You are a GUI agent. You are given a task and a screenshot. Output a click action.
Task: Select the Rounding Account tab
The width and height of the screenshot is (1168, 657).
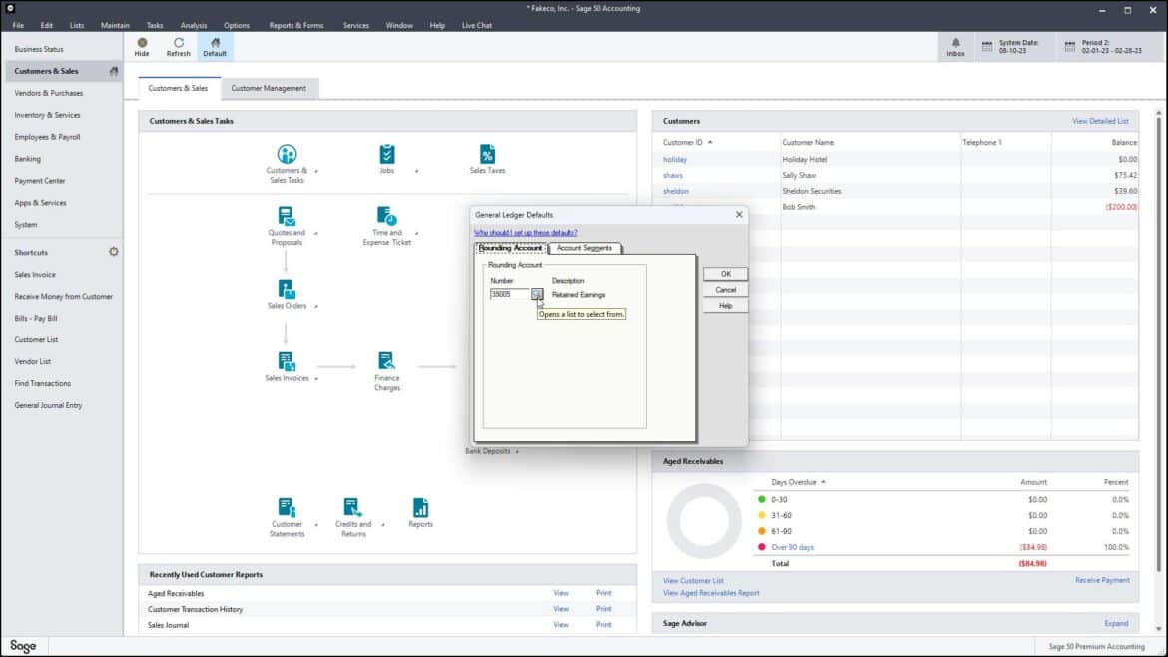tap(511, 248)
